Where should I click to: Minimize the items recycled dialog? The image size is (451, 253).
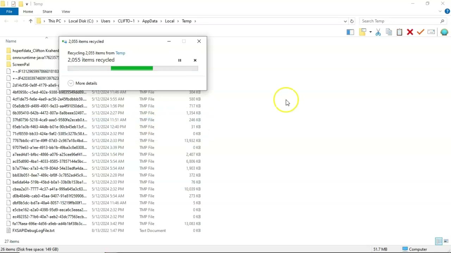(x=169, y=41)
